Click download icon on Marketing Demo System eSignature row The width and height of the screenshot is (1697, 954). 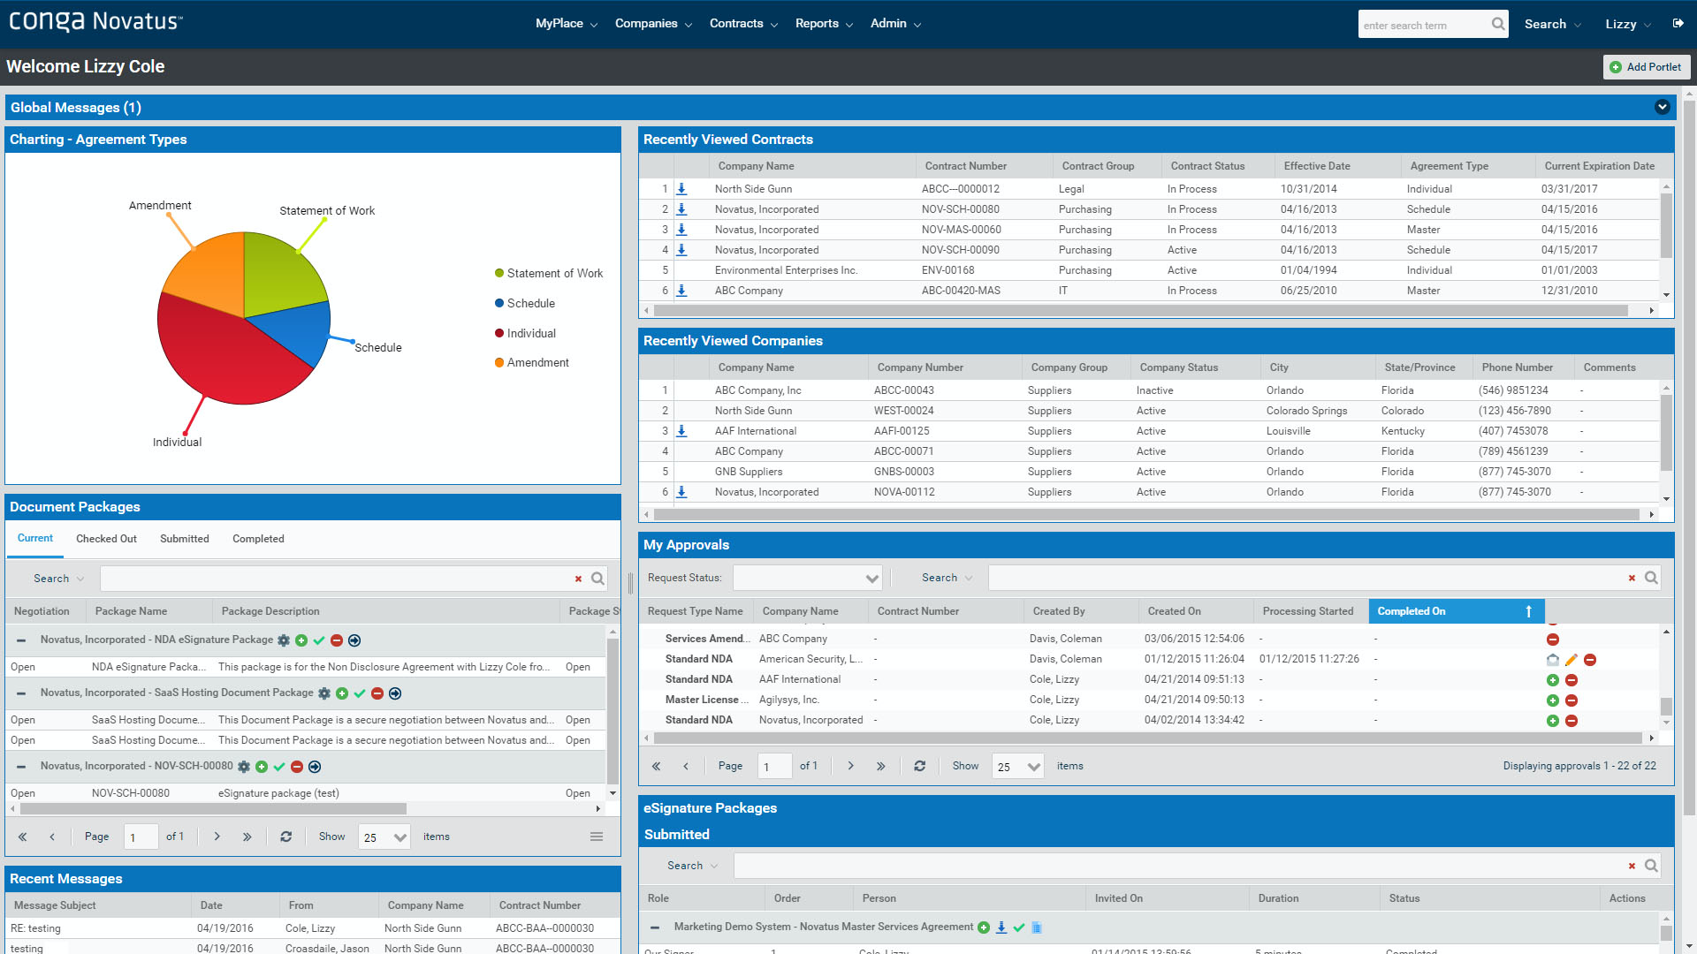[x=1001, y=927]
